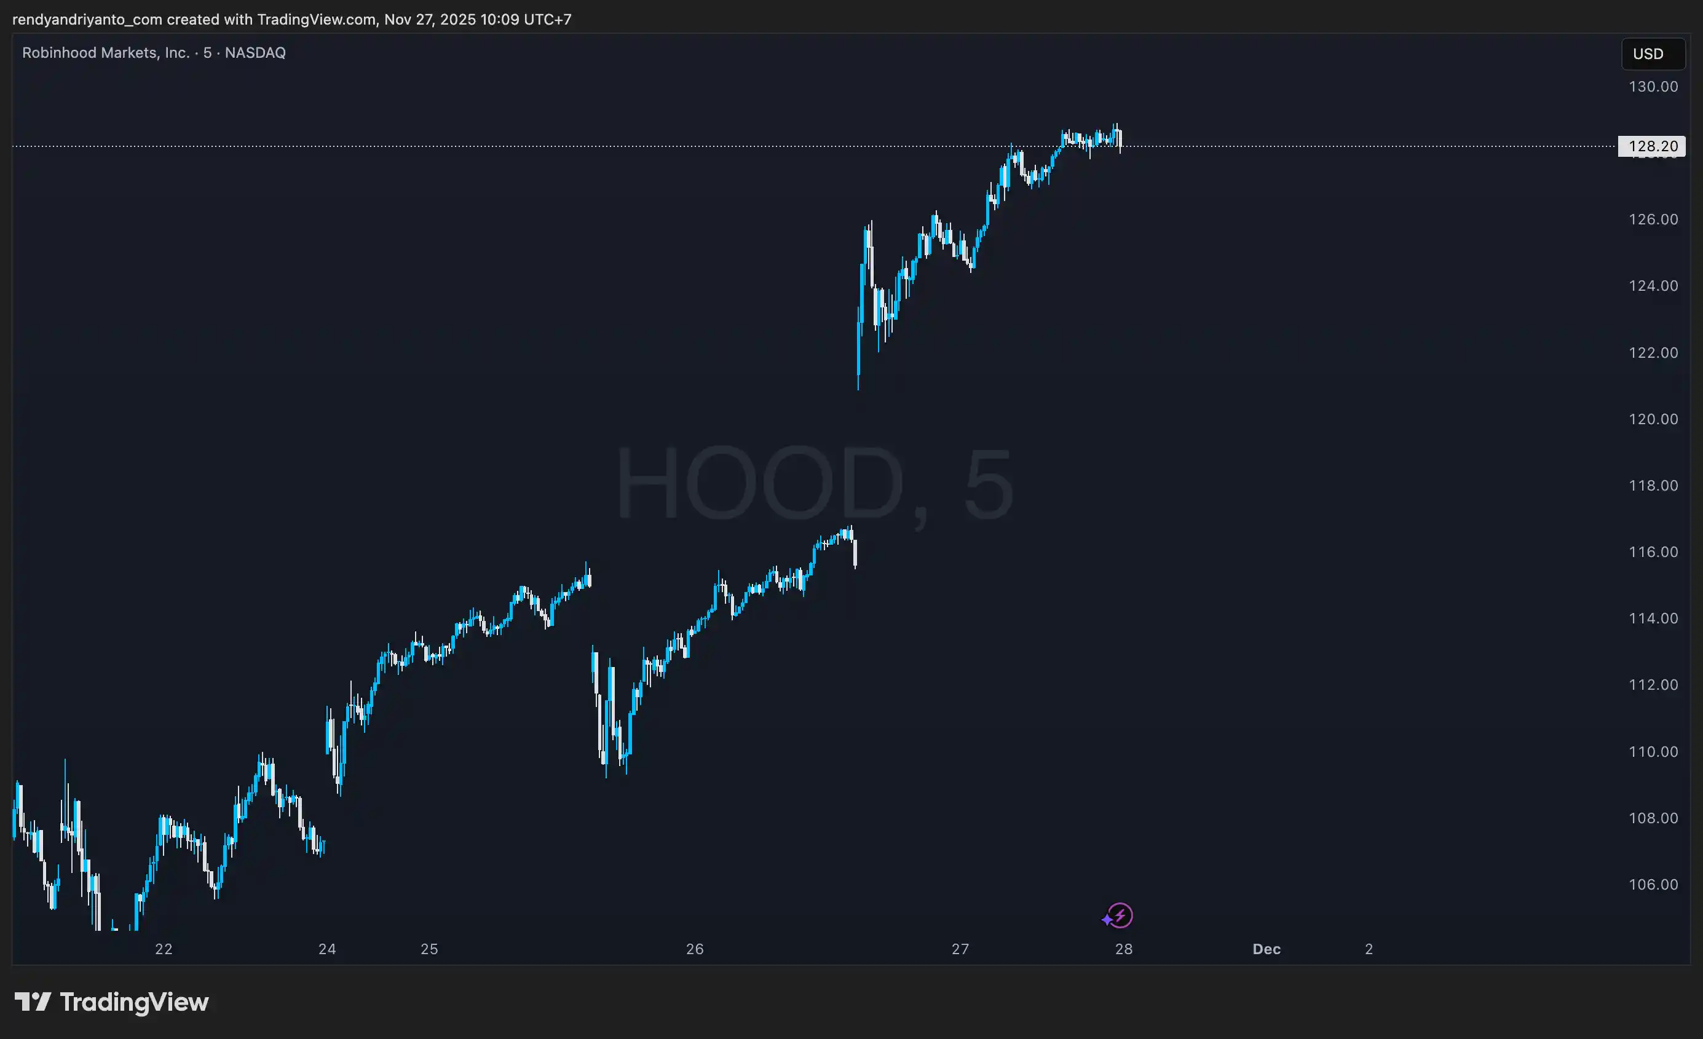Click the 22 date label on time axis
This screenshot has height=1039, width=1703.
point(164,949)
